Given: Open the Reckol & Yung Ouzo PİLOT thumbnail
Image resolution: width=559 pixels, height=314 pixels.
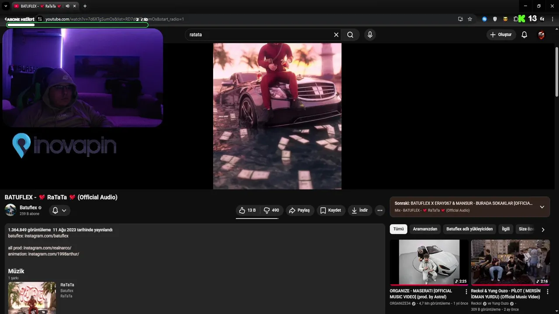Looking at the screenshot, I should 510,262.
